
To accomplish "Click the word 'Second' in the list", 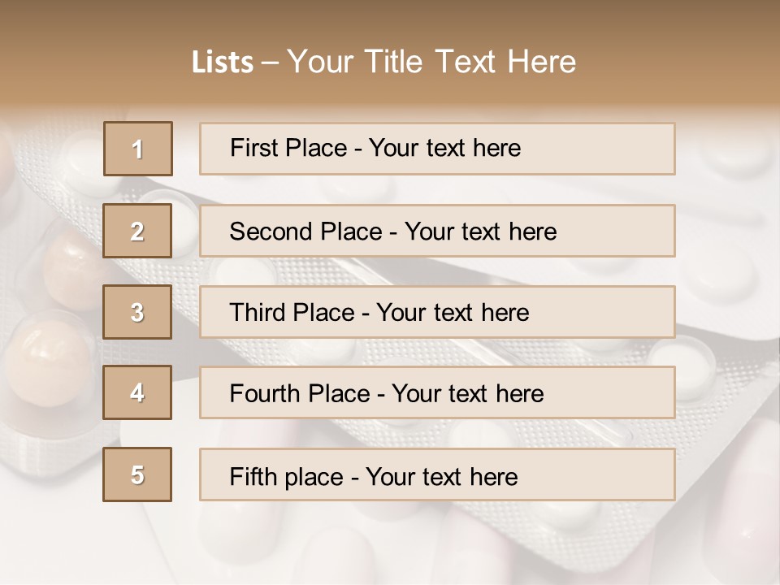I will tap(271, 232).
